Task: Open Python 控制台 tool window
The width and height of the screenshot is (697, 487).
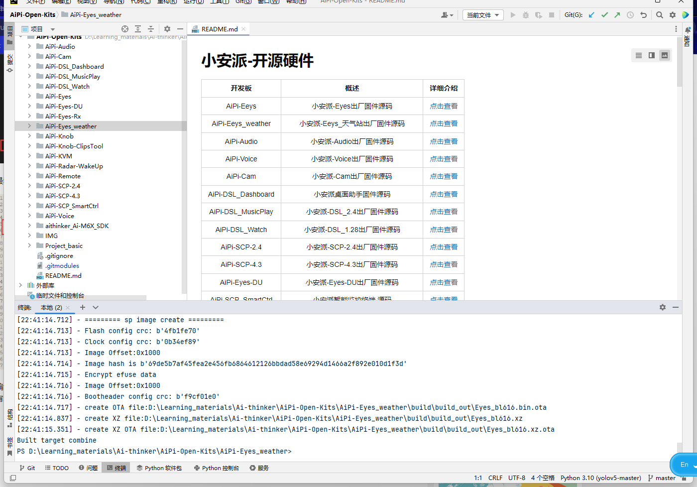Action: (217, 468)
